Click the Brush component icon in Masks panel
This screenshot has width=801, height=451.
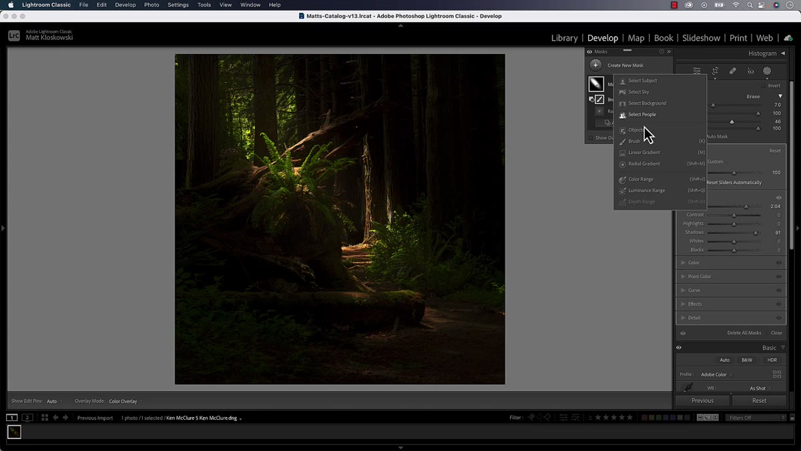[599, 99]
